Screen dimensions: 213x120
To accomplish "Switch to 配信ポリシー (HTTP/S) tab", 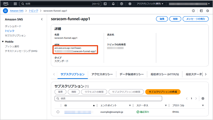I will tap(165, 74).
